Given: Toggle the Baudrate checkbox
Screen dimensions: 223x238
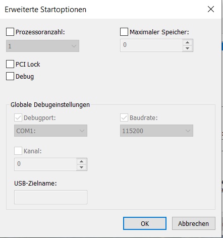Looking at the screenshot, I should pyautogui.click(x=124, y=117).
